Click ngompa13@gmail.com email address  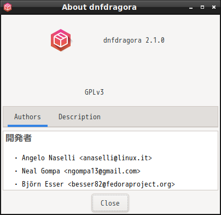(x=102, y=171)
